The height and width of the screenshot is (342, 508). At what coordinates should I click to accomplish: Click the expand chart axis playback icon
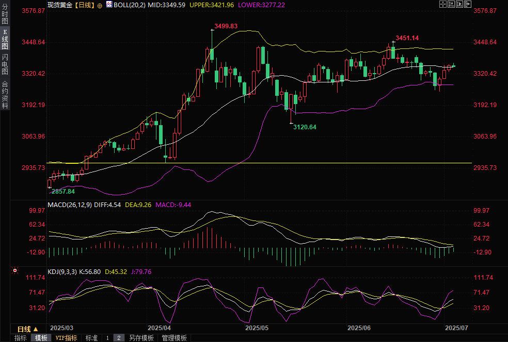pyautogui.click(x=459, y=4)
